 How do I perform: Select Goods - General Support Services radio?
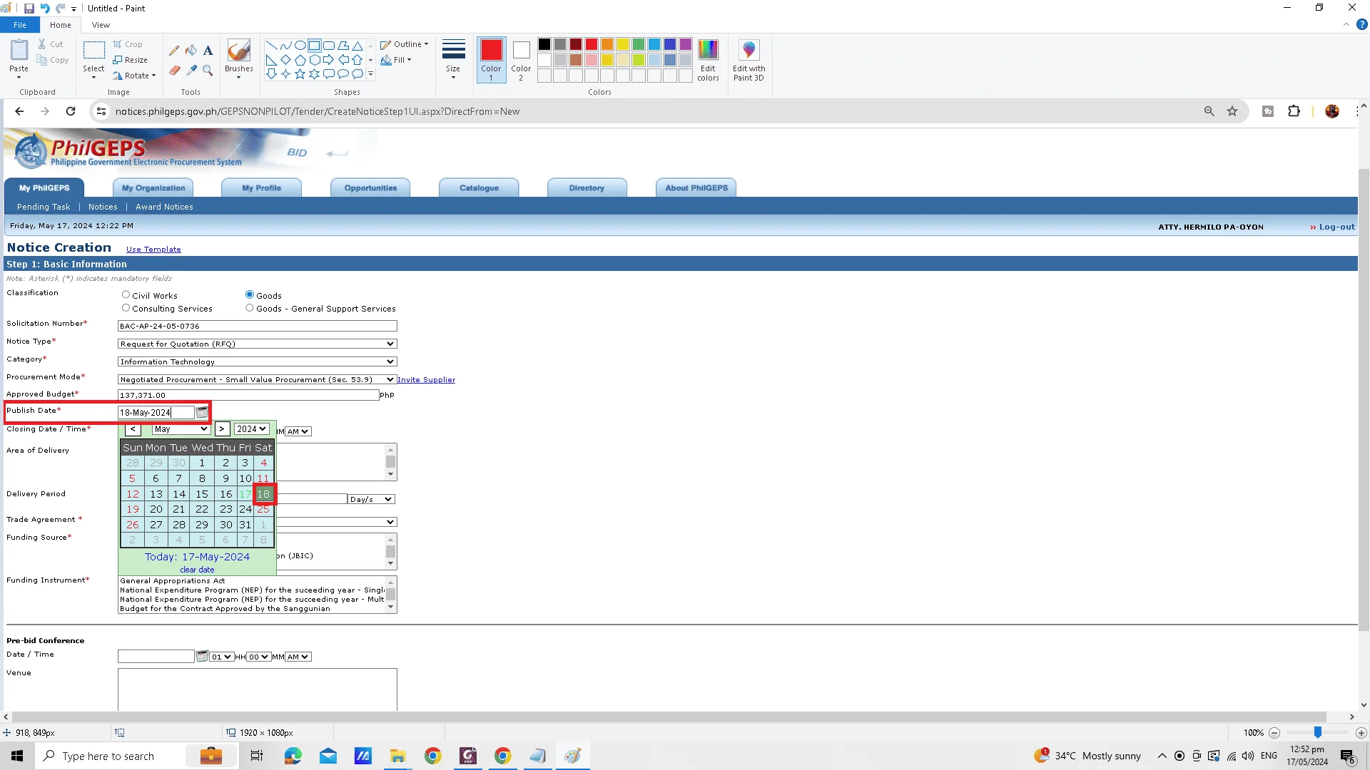(250, 308)
